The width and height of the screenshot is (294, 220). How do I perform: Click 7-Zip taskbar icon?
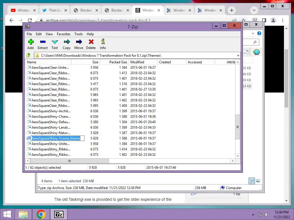[x=59, y=214]
